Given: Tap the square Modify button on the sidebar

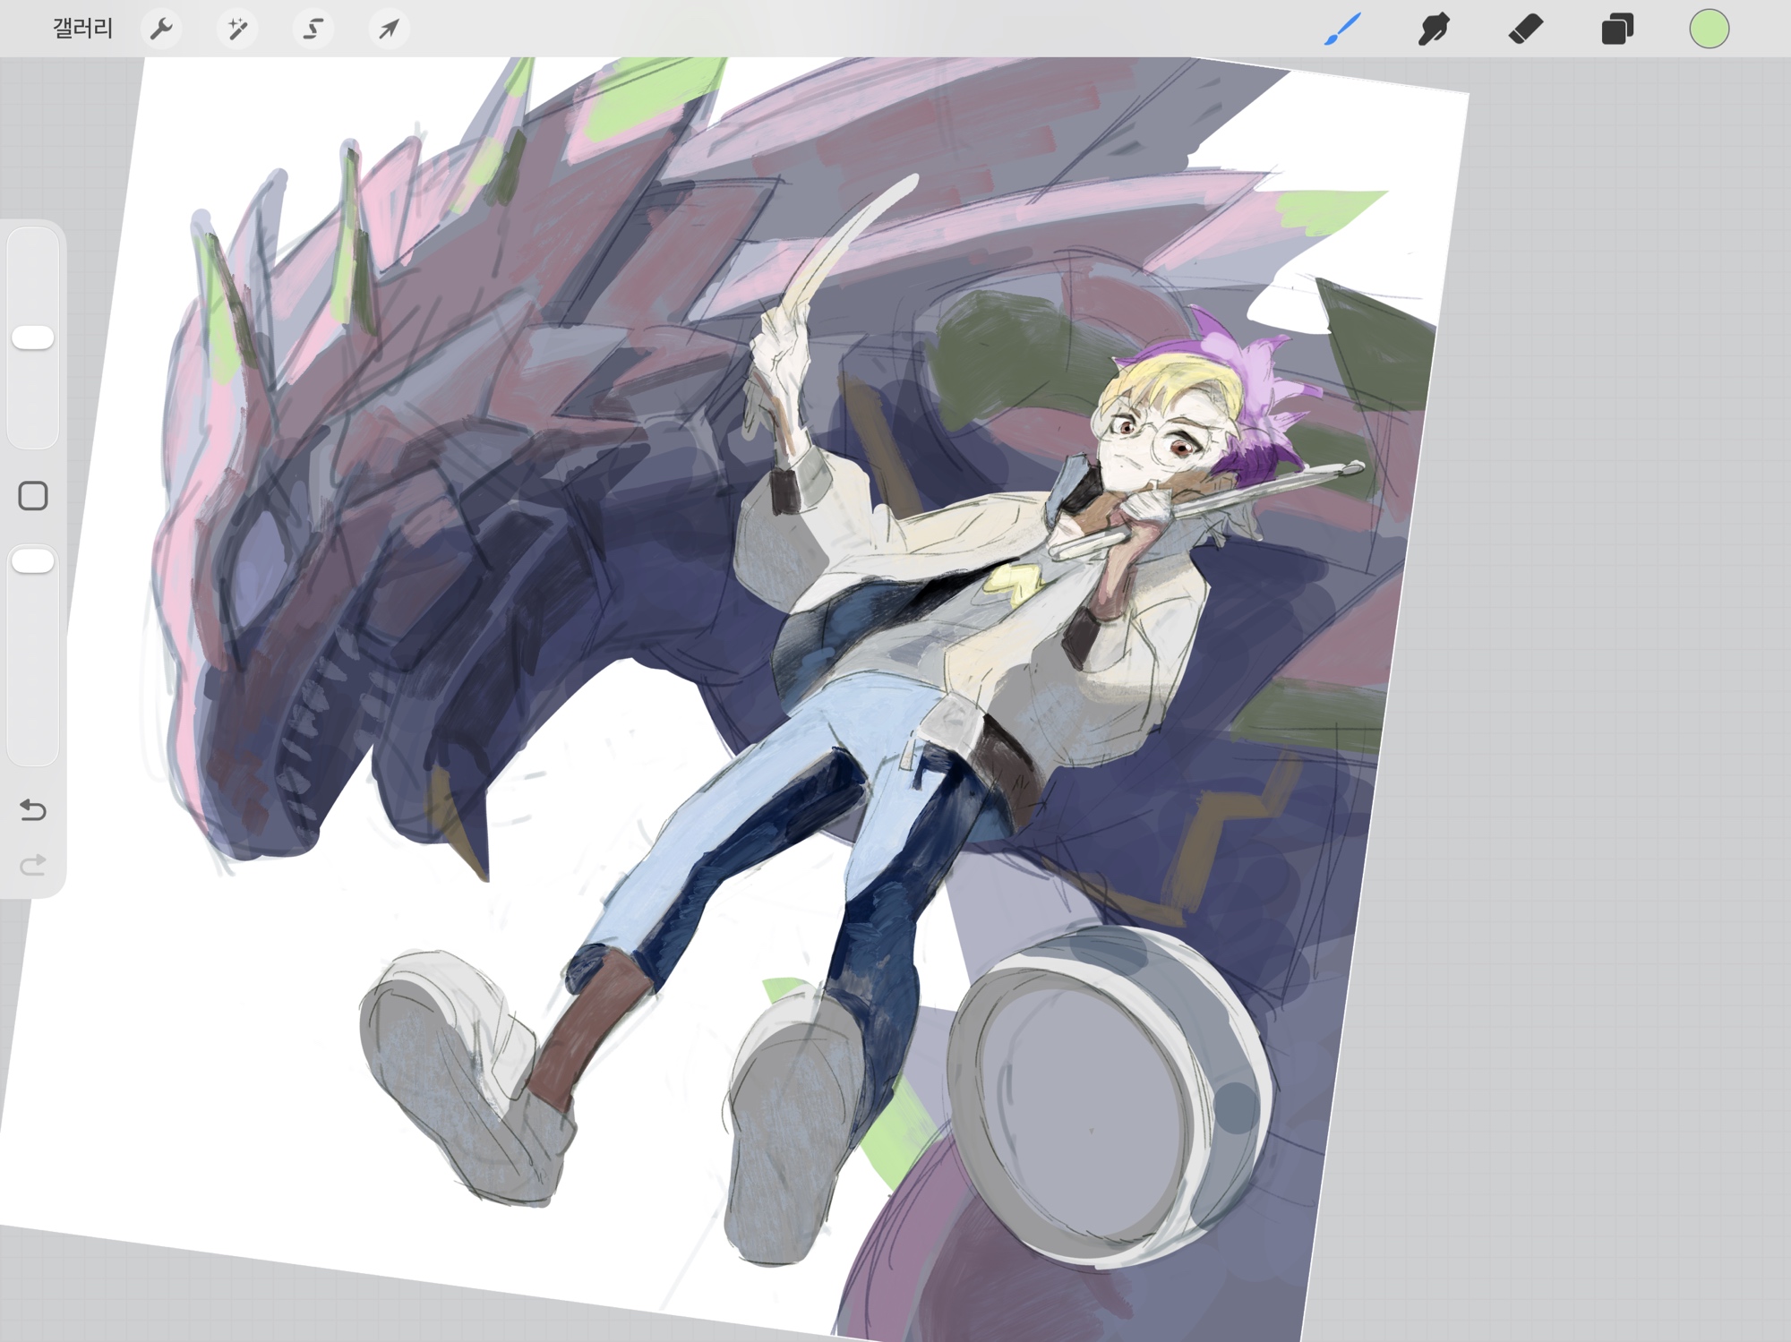Looking at the screenshot, I should point(33,495).
